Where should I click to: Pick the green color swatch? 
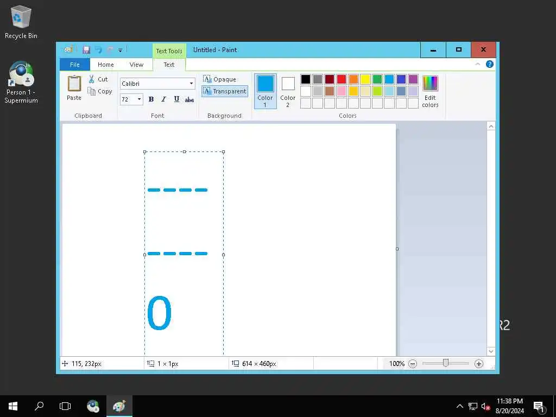click(377, 79)
